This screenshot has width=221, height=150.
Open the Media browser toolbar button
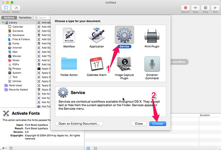point(16,8)
